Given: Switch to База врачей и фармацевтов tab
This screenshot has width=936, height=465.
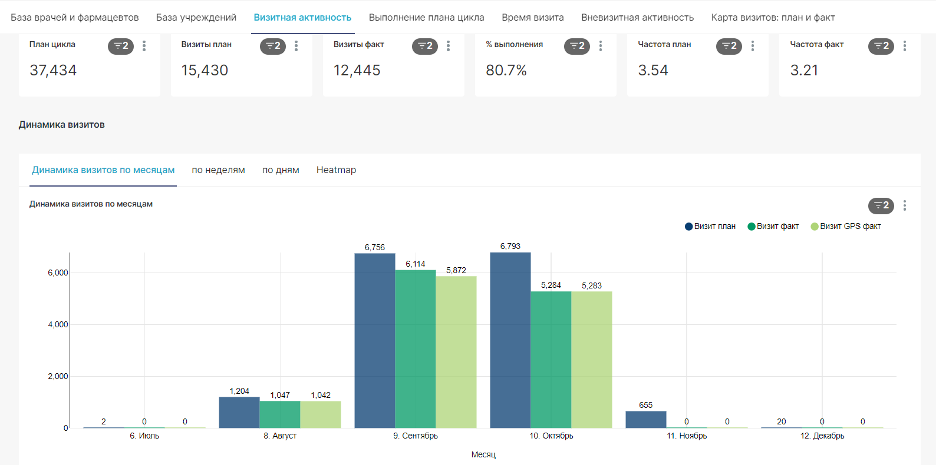Looking at the screenshot, I should [x=75, y=18].
